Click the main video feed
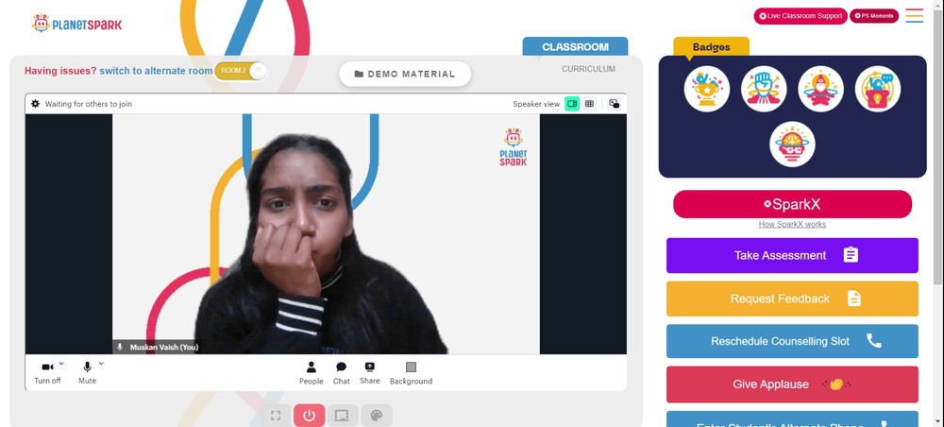944x427 pixels. (326, 233)
